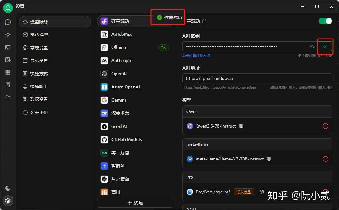
Task: Open the agents sparkle icon in sidebar
Action: pos(8,34)
